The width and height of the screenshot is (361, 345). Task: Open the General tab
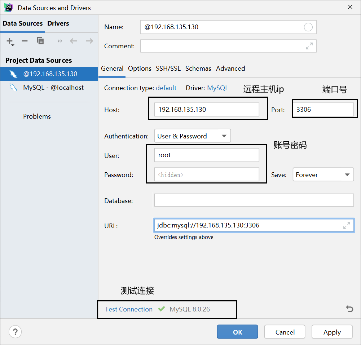[112, 68]
